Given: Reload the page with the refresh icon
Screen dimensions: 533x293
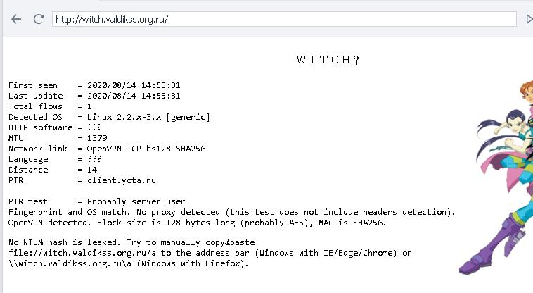Looking at the screenshot, I should (39, 19).
